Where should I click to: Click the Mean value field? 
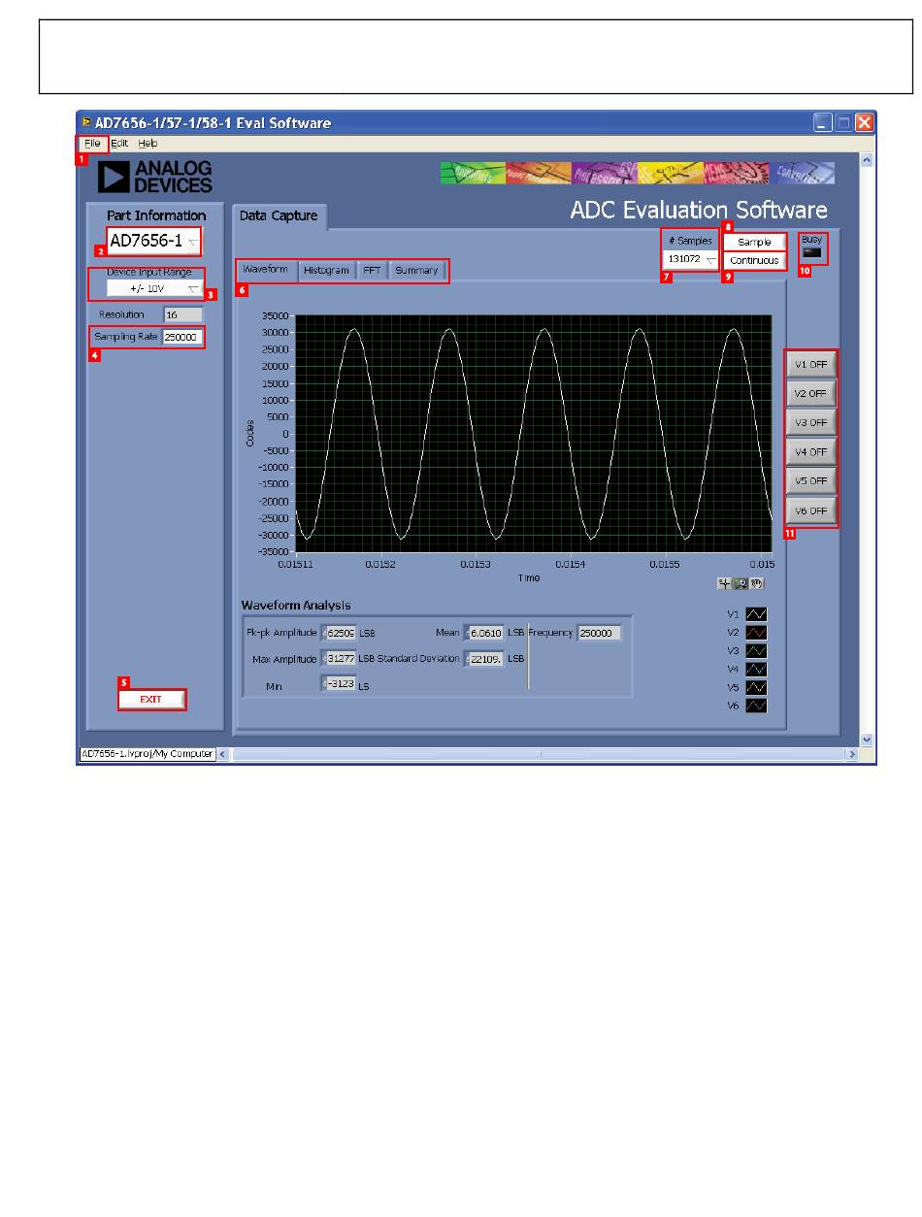pyautogui.click(x=484, y=633)
